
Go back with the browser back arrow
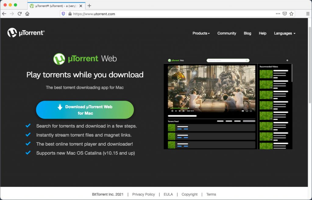coord(4,14)
